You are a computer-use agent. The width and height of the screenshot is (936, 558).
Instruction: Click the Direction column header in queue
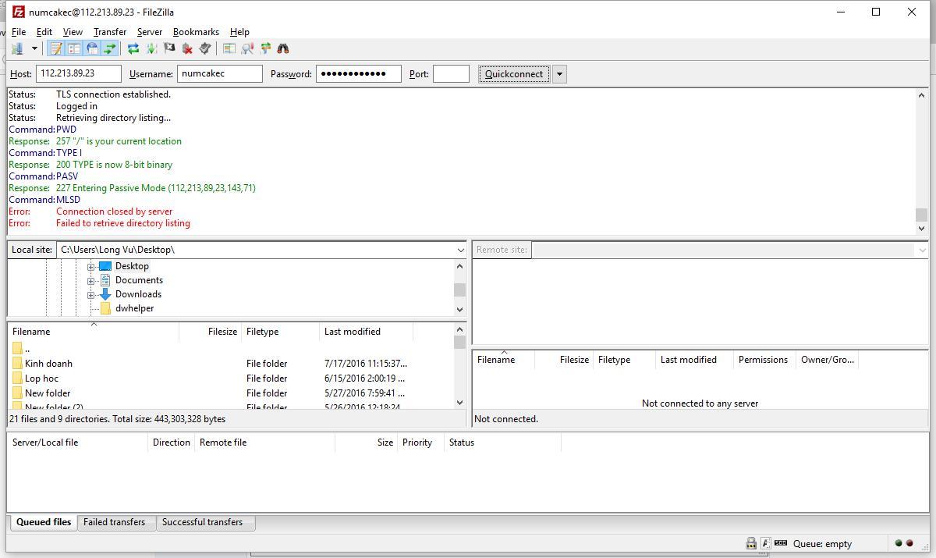171,442
